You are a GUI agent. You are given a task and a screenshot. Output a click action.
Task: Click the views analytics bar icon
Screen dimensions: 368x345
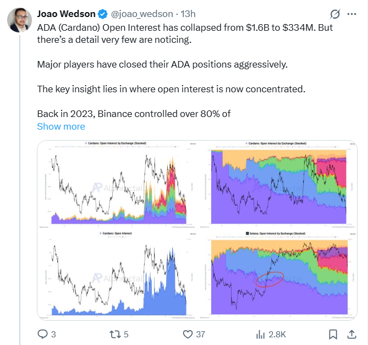tap(261, 333)
